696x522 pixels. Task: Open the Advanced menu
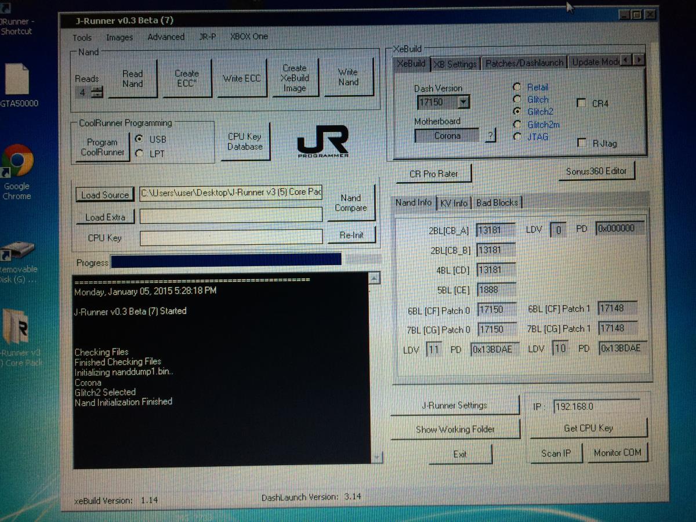click(x=166, y=37)
